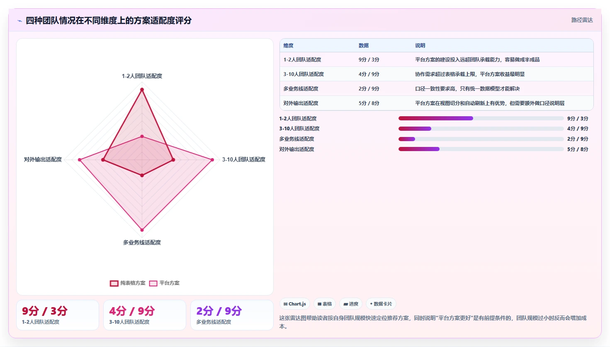This screenshot has width=610, height=347.
Task: Click the outer radar point on 多业务线 axis
Action: click(x=142, y=230)
